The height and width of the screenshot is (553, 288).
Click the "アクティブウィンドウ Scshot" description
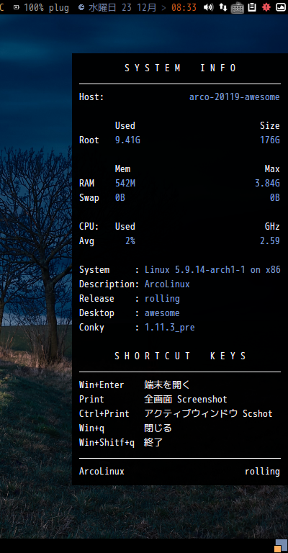point(209,414)
